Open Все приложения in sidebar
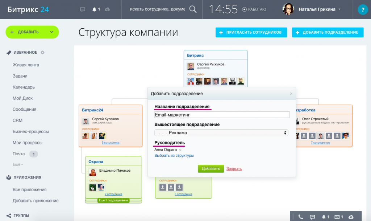 click(30, 189)
